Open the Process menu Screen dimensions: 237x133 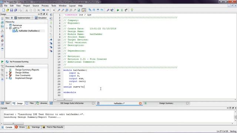click(x=45, y=6)
